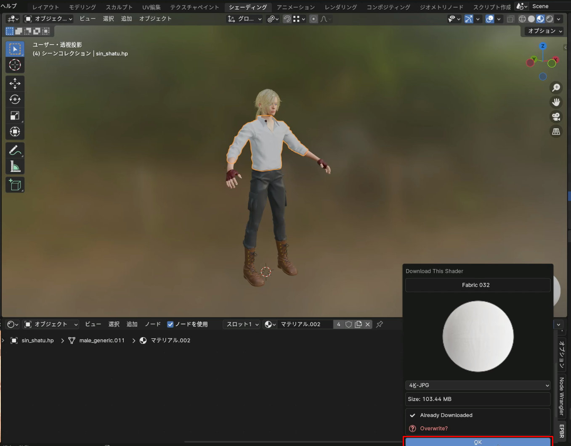Toggle X-ray mode button

510,19
